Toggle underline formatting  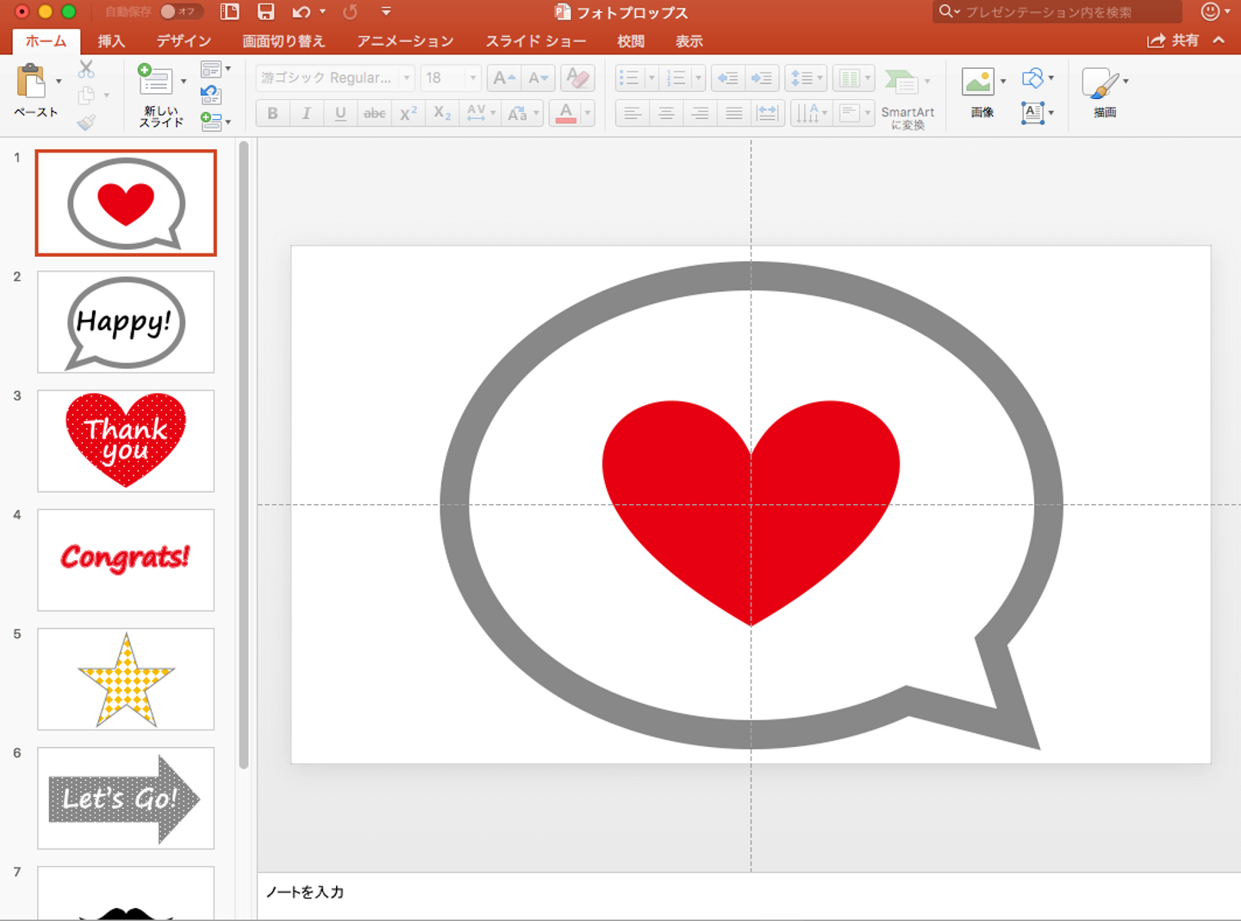tap(340, 113)
